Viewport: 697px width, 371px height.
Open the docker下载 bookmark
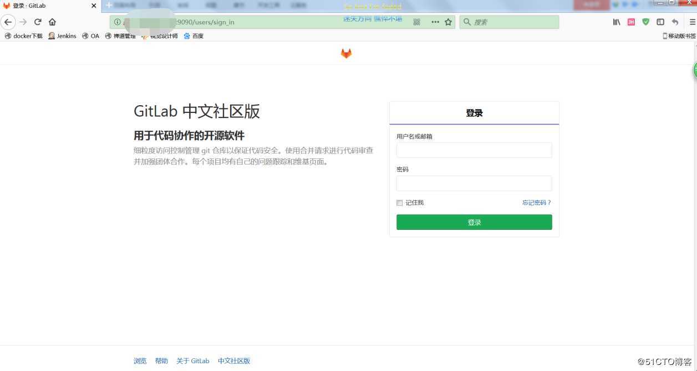point(23,36)
